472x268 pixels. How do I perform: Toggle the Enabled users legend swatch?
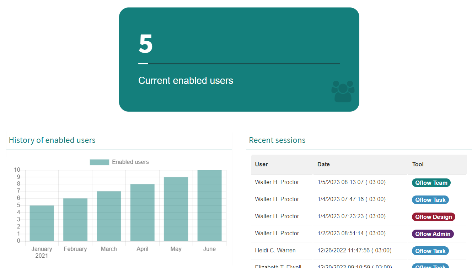[99, 162]
